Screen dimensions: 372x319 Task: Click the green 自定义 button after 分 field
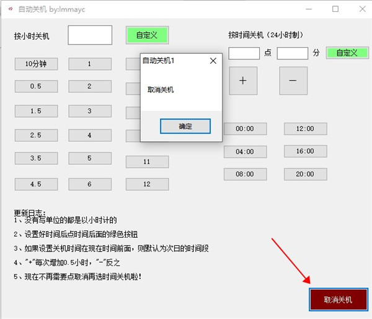click(x=347, y=53)
